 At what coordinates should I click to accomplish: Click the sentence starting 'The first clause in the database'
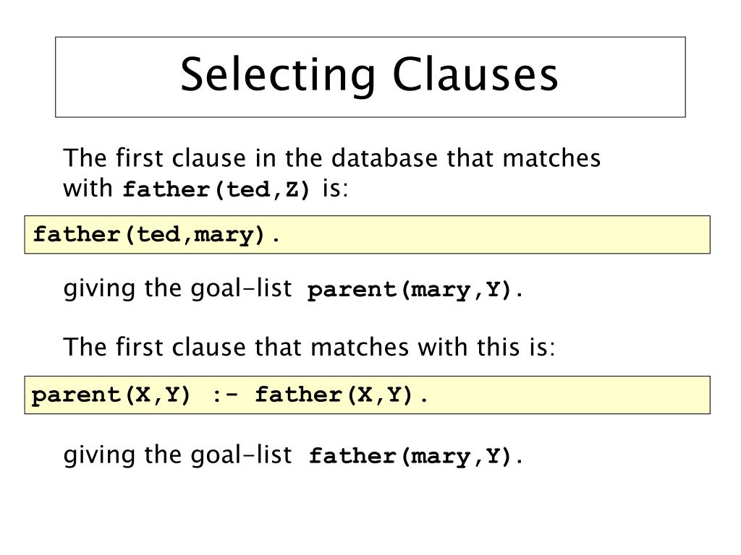[331, 173]
